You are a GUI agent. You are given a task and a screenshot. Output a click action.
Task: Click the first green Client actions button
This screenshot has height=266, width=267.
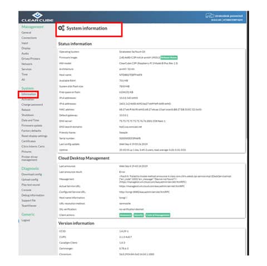126,215
